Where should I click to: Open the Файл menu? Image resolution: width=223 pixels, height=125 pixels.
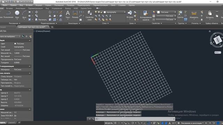click(x=5, y=5)
